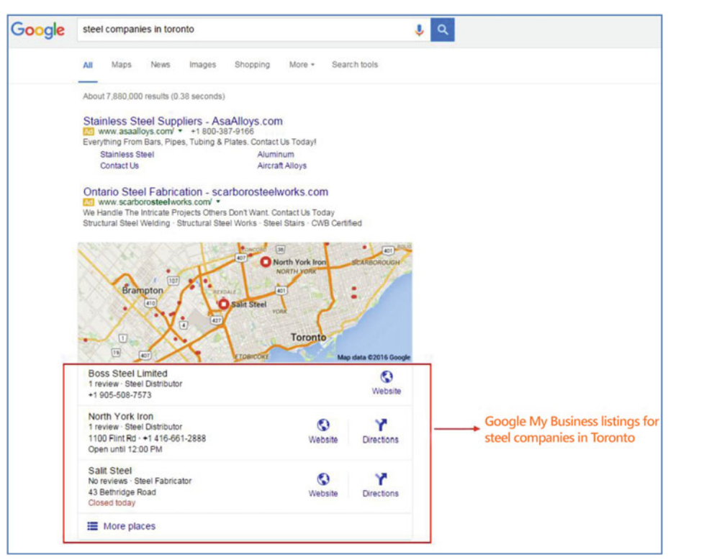Click the Ad badge under AsaAlloys listing
This screenshot has width=704, height=560.
pos(89,132)
